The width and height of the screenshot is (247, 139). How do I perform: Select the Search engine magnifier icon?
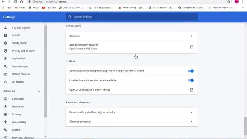(x=5, y=66)
